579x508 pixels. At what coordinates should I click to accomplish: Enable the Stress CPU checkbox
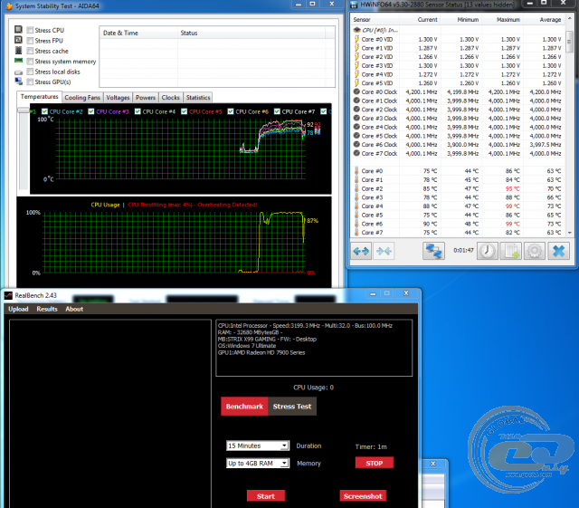(x=30, y=30)
